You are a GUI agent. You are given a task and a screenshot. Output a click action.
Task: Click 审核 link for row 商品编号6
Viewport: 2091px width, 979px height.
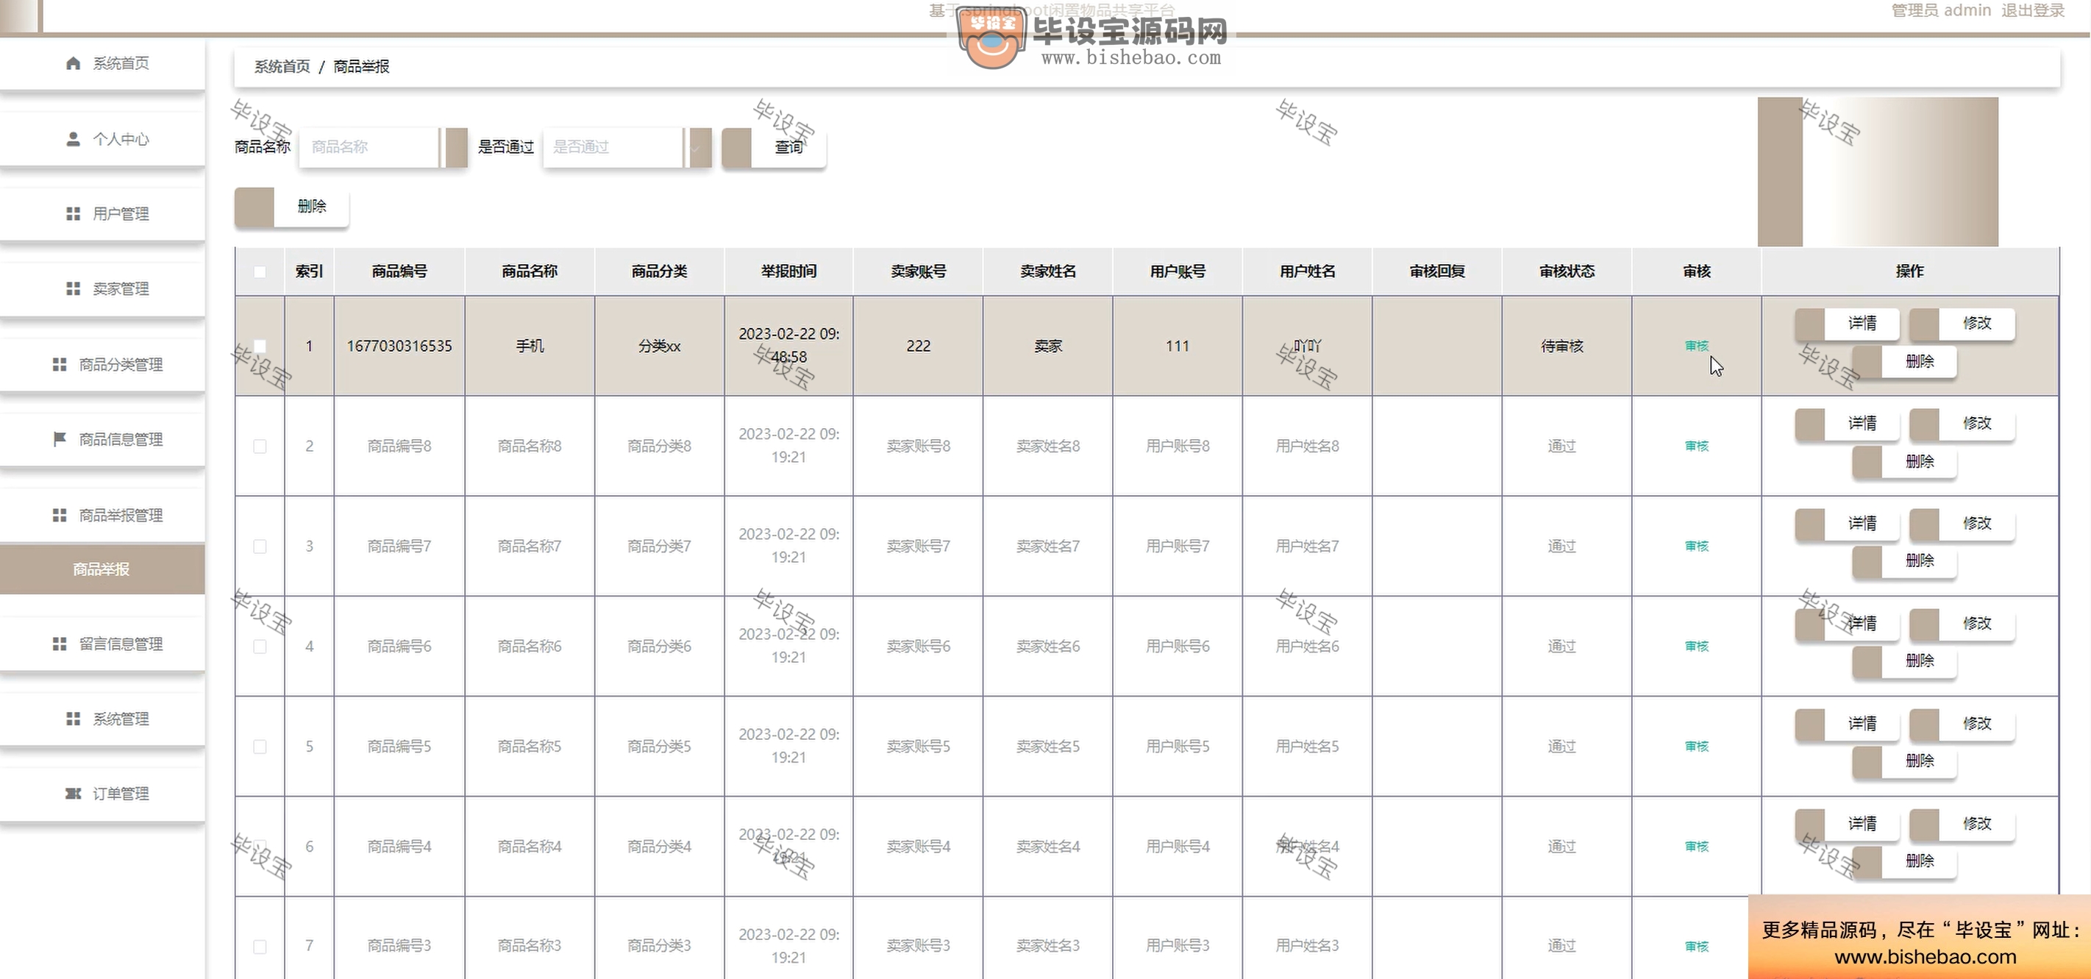1697,647
